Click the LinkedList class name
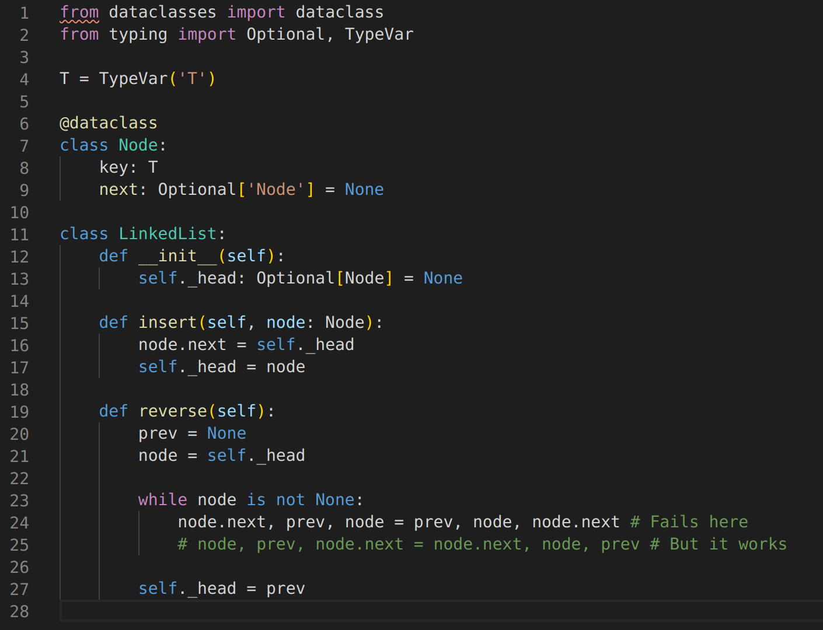Screen dimensions: 823x630 168,233
